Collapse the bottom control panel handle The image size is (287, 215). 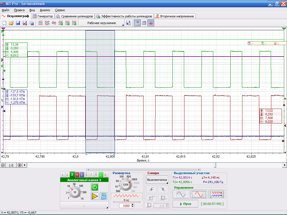click(143, 170)
